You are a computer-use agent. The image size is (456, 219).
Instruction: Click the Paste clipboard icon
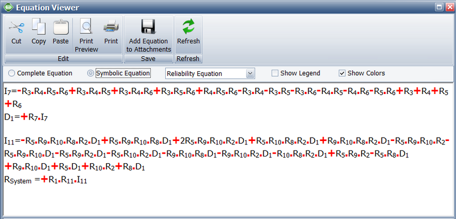61,27
